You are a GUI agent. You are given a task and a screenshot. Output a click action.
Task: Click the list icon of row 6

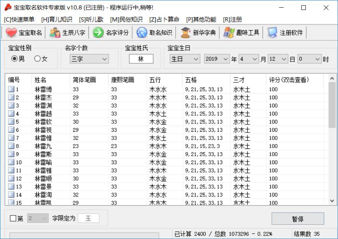pos(11,129)
